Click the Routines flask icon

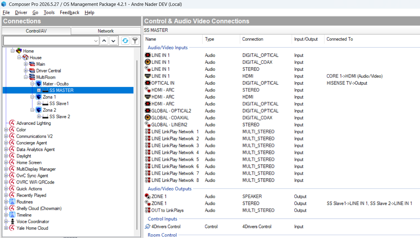(12, 202)
